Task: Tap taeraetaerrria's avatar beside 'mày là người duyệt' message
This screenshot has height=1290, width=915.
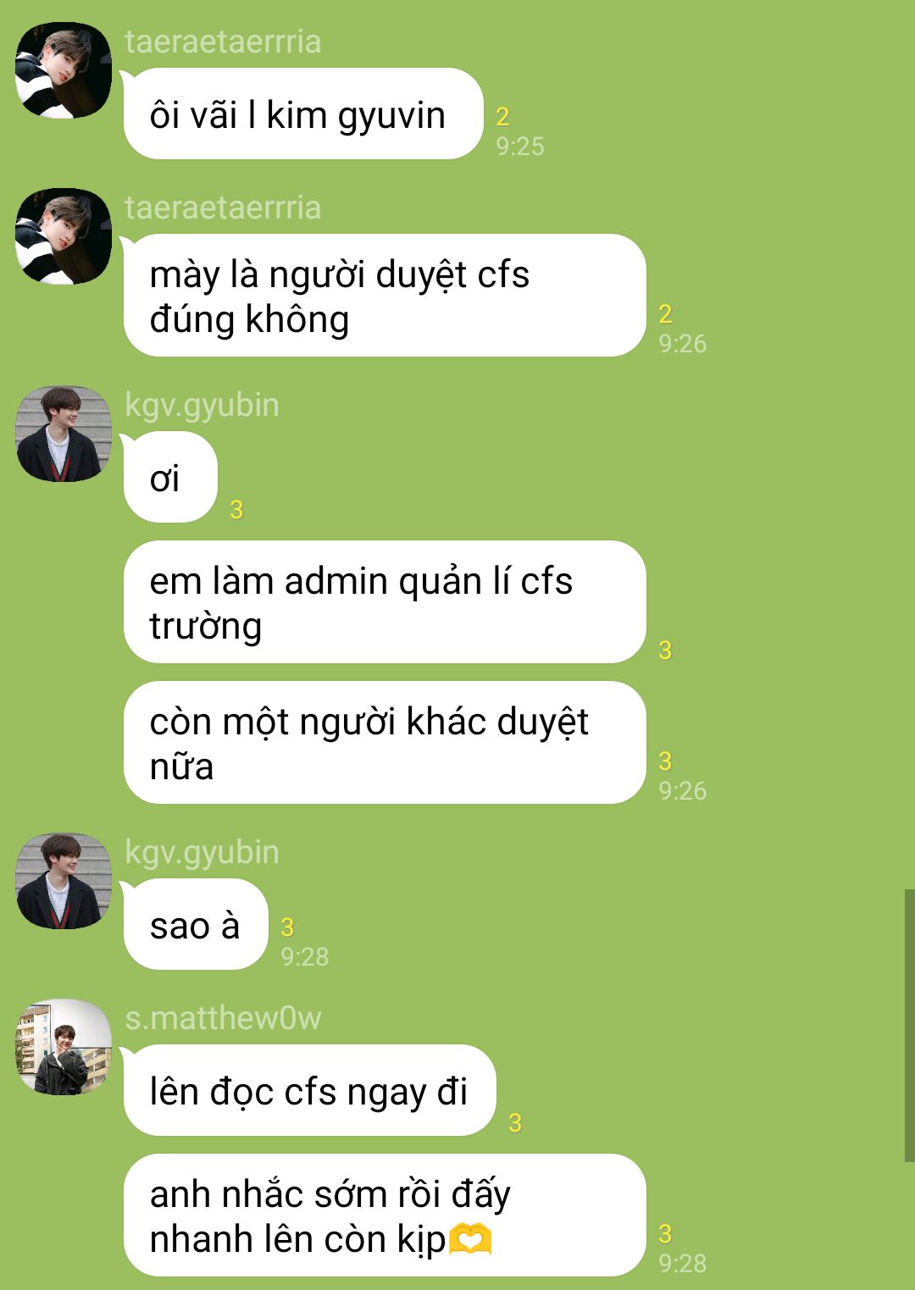Action: click(64, 236)
